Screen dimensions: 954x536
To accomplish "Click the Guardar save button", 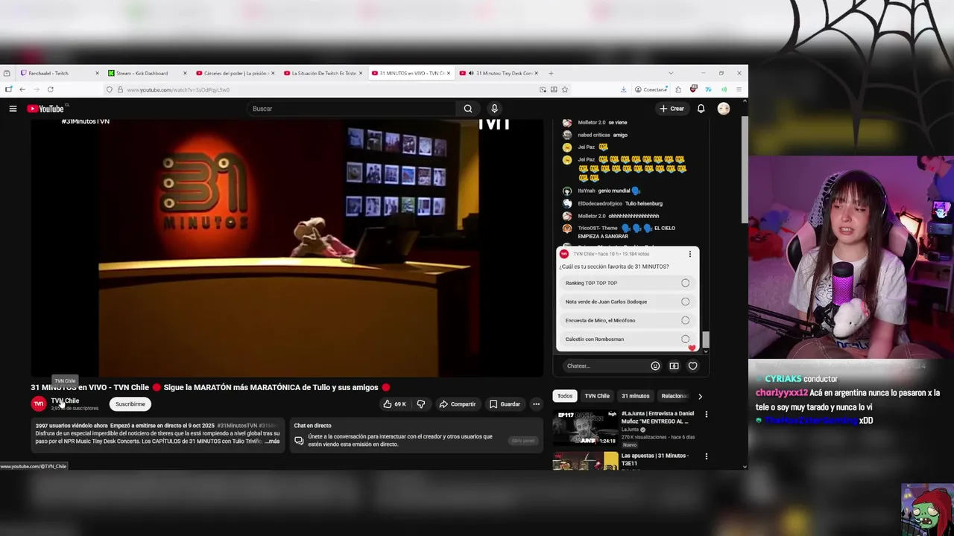I will (x=505, y=404).
